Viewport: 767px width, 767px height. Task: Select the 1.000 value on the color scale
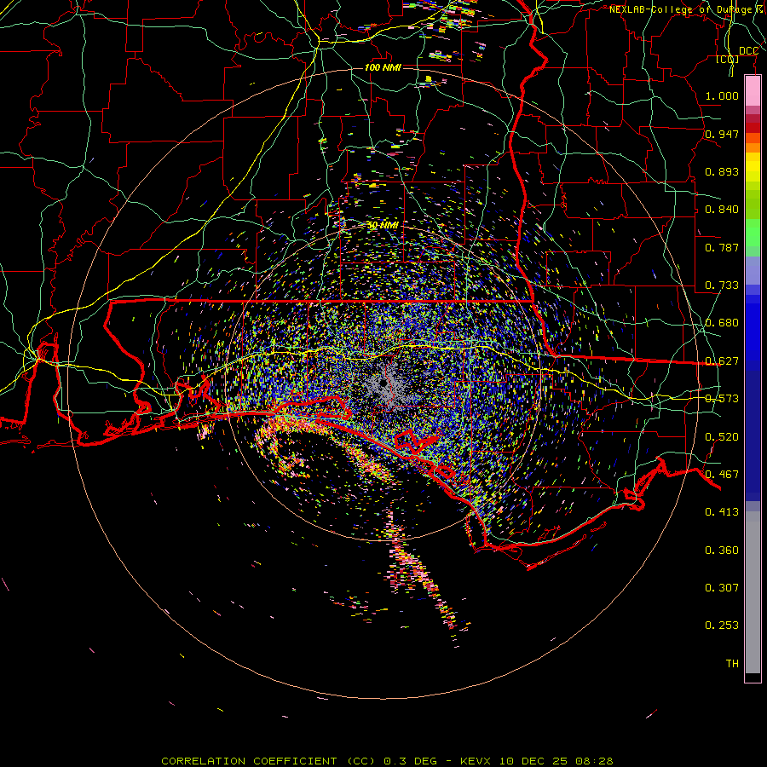pyautogui.click(x=722, y=95)
